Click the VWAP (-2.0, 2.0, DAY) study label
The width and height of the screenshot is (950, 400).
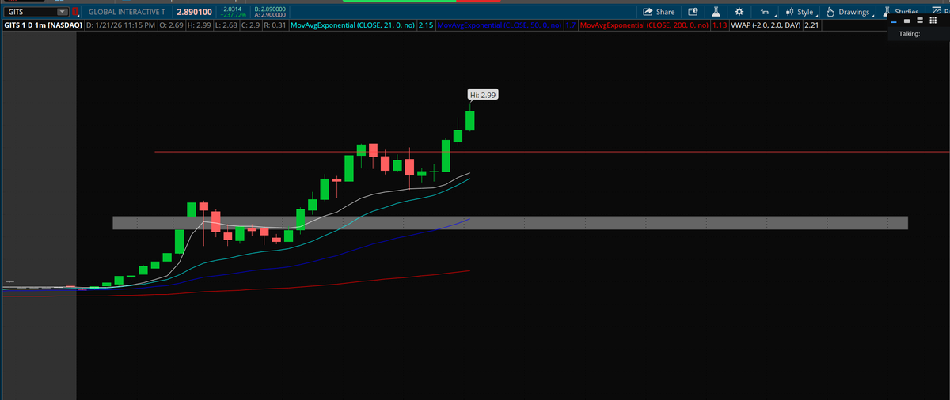tap(766, 25)
